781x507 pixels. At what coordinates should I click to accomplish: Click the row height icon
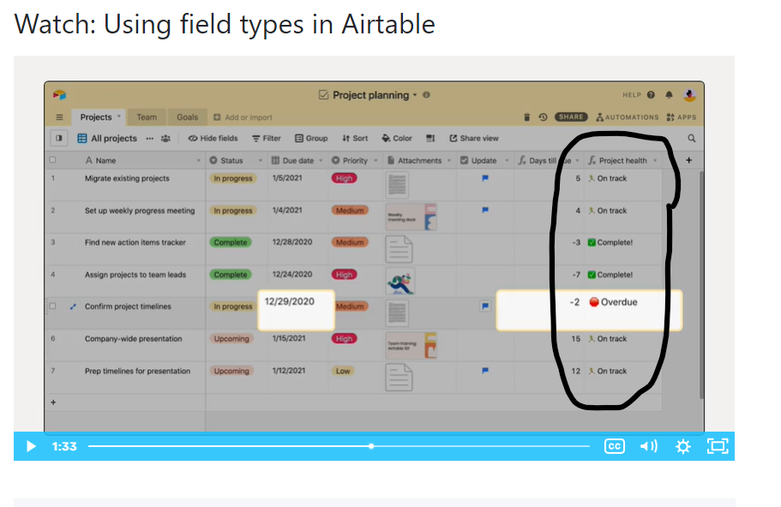430,139
